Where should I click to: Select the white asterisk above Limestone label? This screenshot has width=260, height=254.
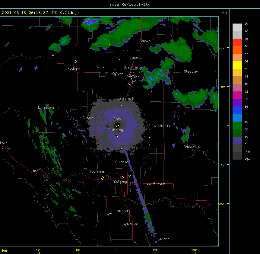[46, 104]
